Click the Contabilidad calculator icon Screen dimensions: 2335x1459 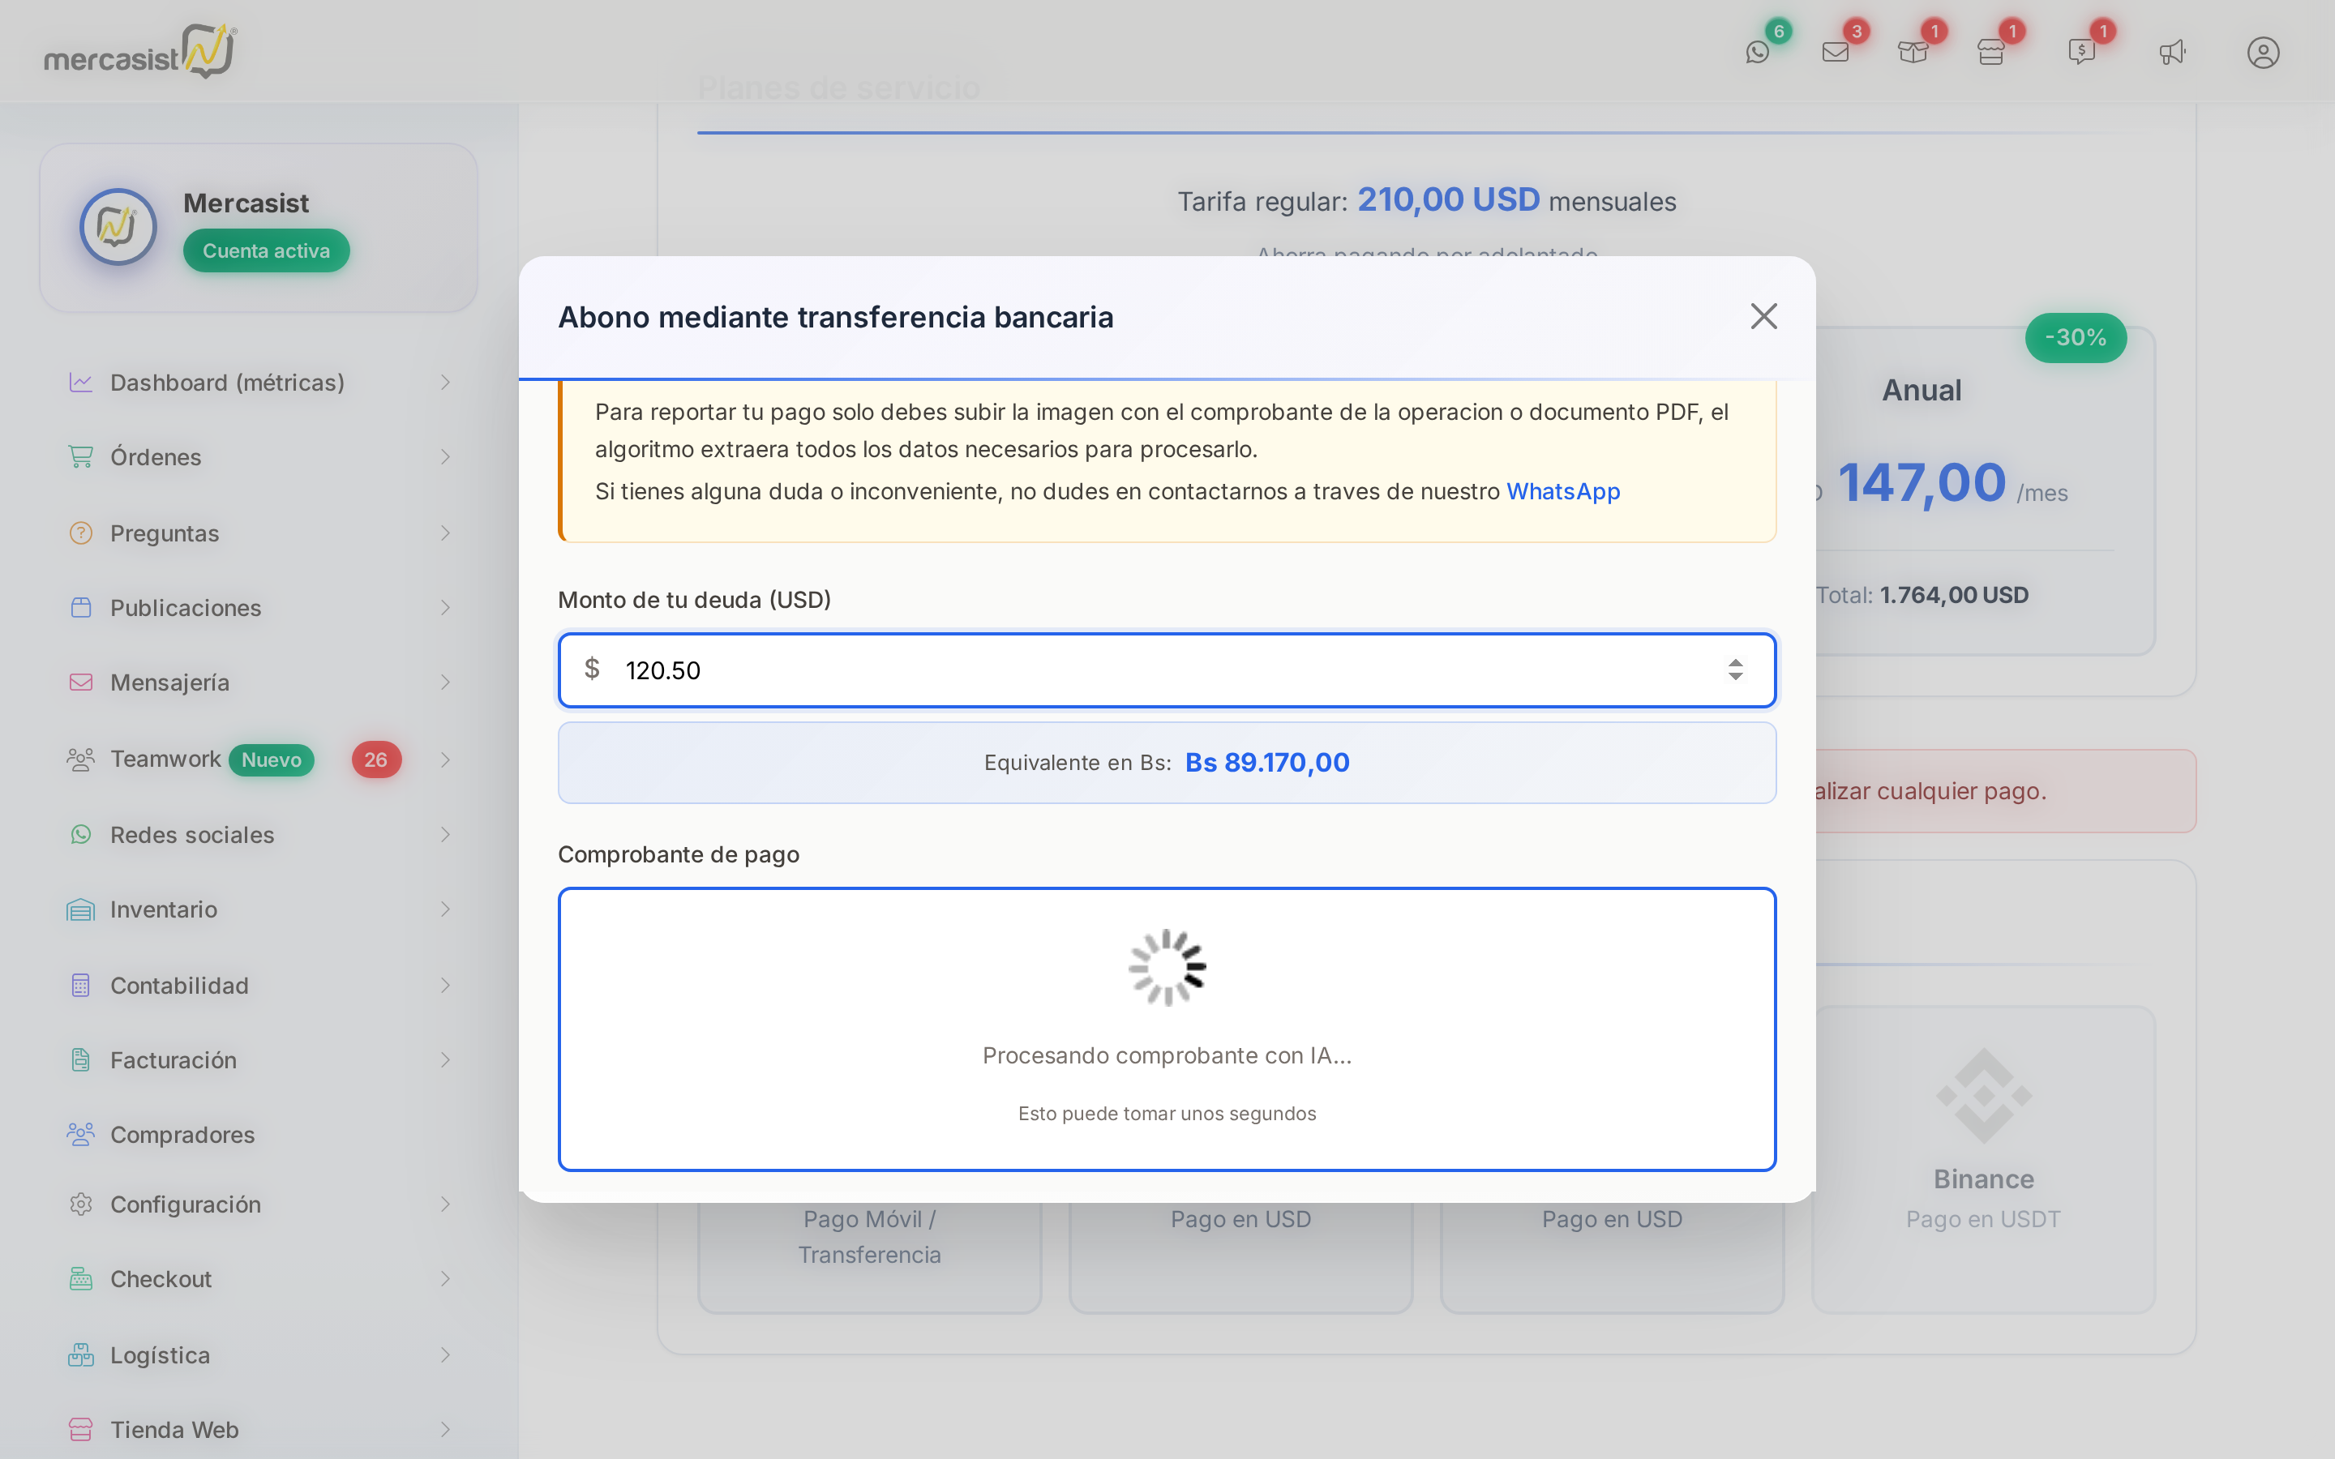[81, 985]
